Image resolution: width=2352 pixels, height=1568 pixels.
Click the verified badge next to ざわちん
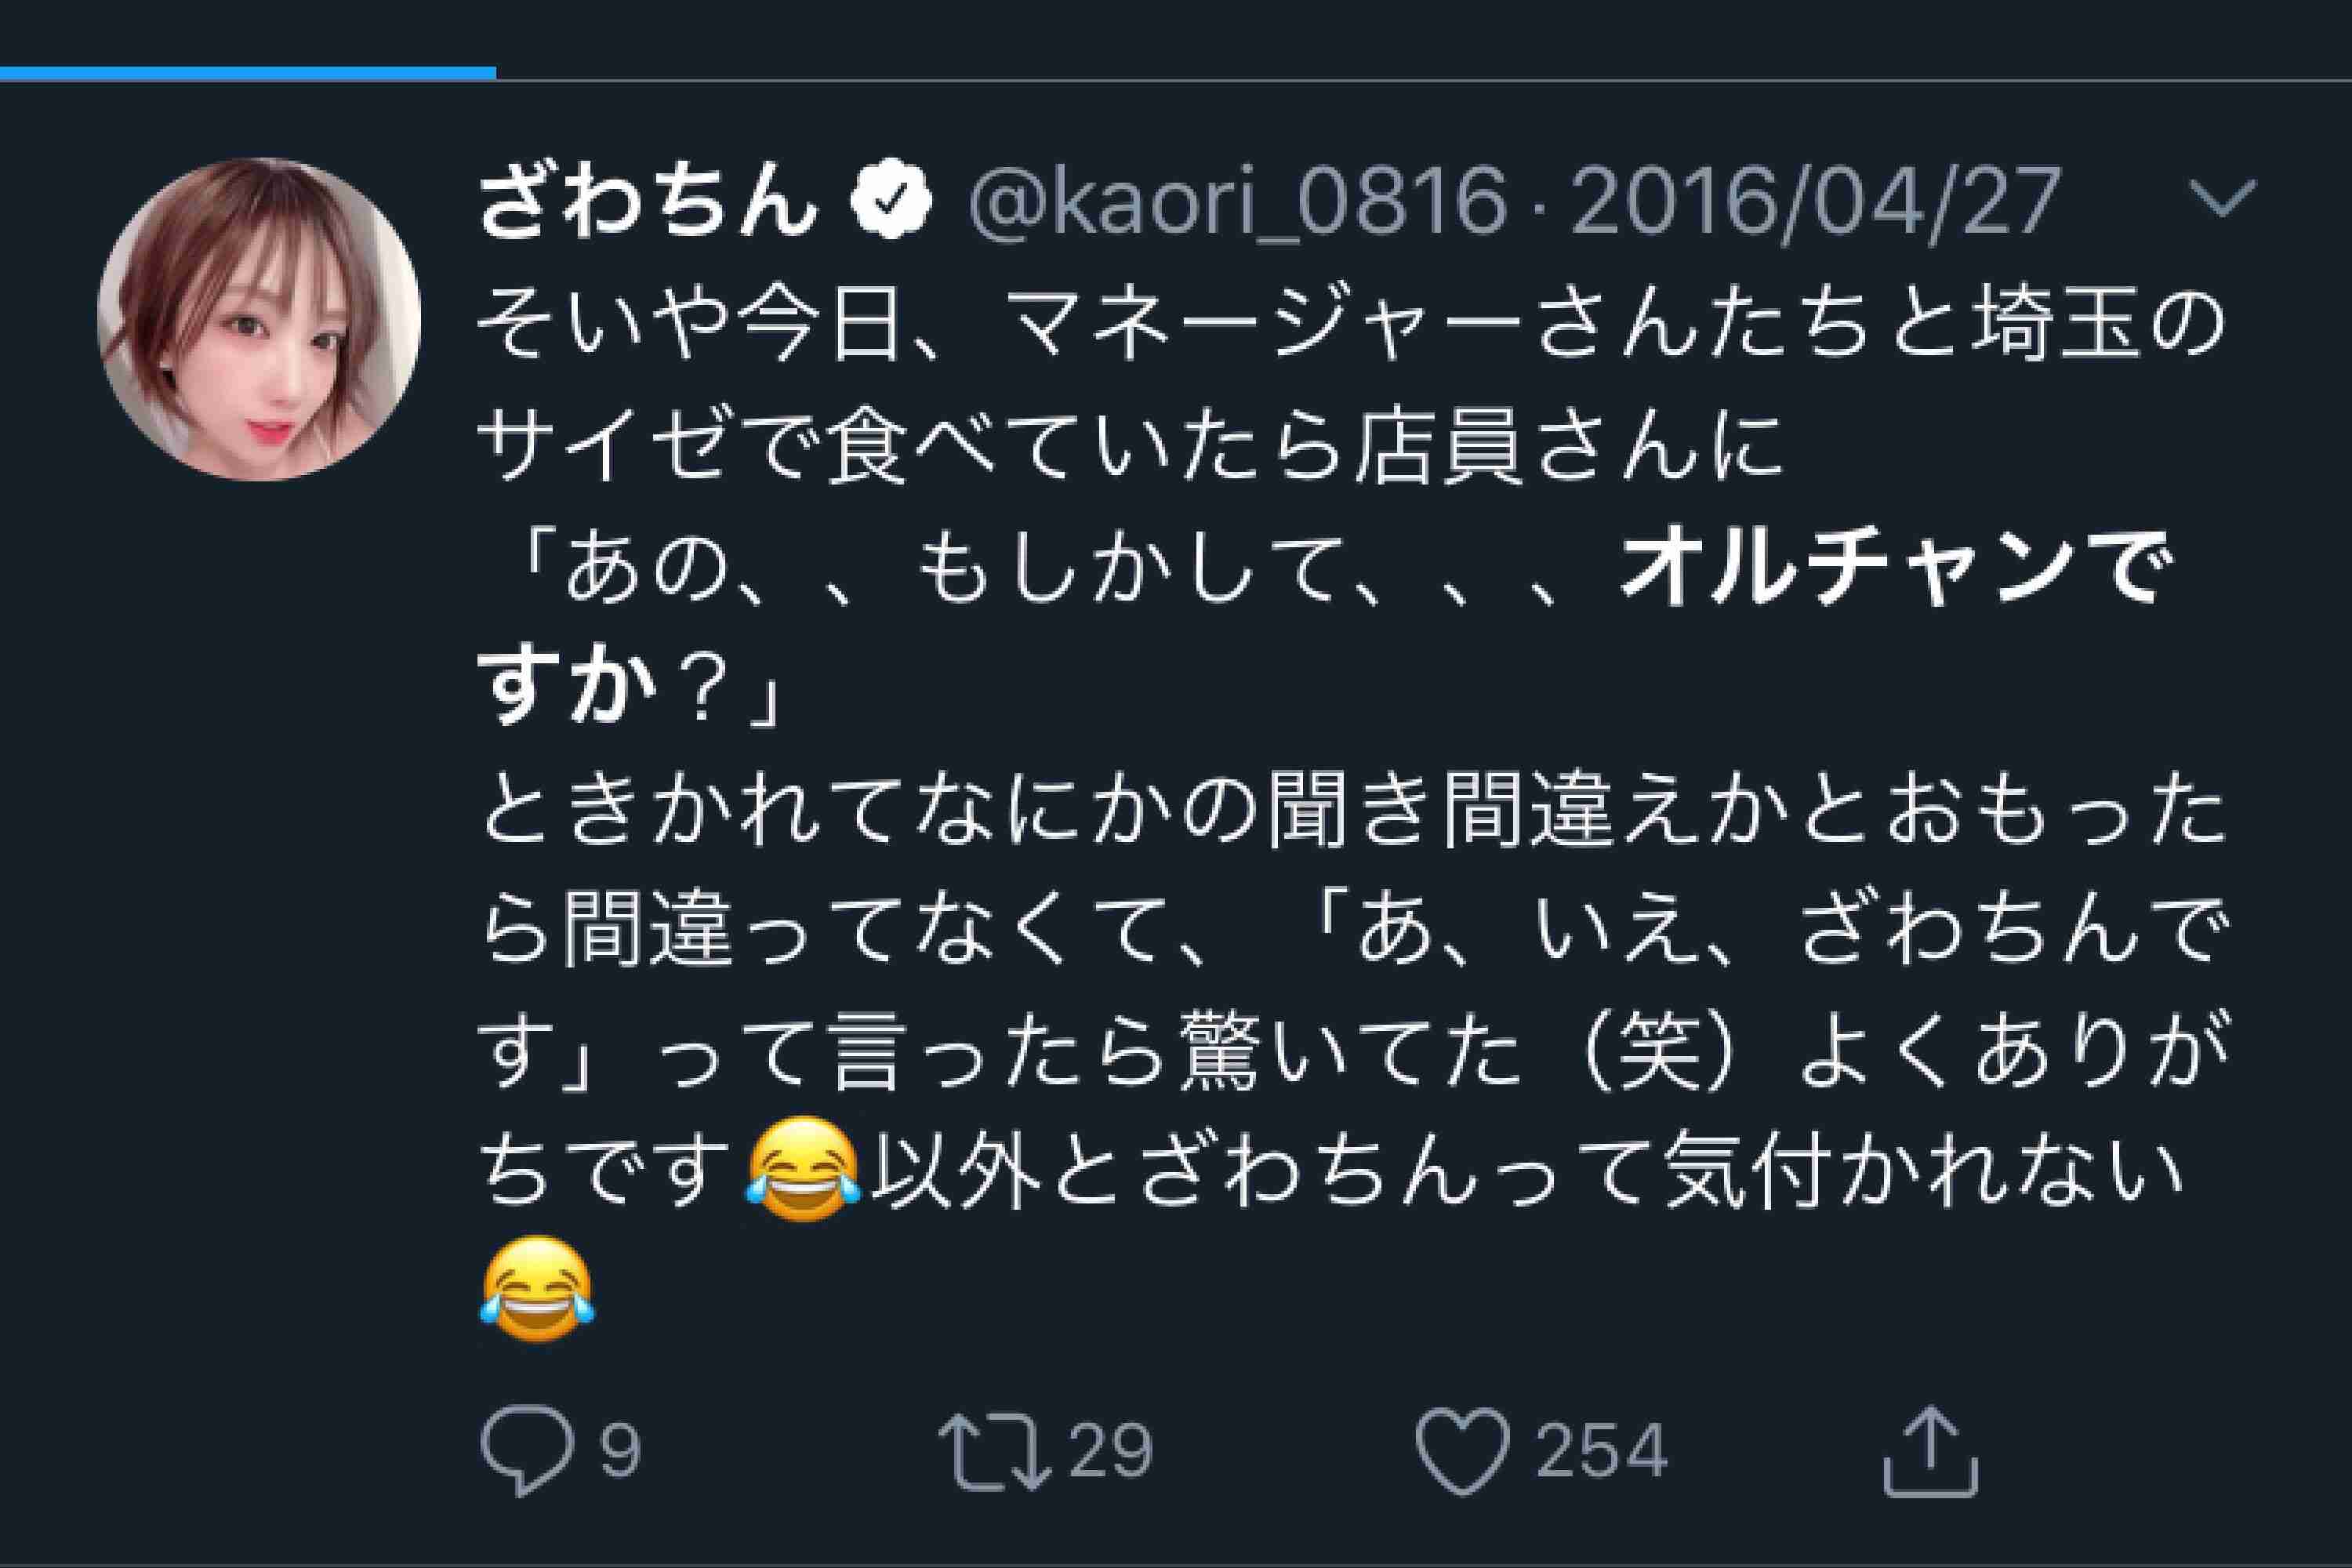(x=891, y=203)
